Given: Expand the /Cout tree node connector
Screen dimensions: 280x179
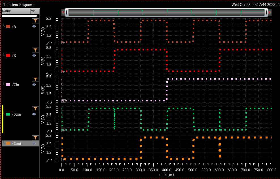Looking at the screenshot, I should coord(4,143).
